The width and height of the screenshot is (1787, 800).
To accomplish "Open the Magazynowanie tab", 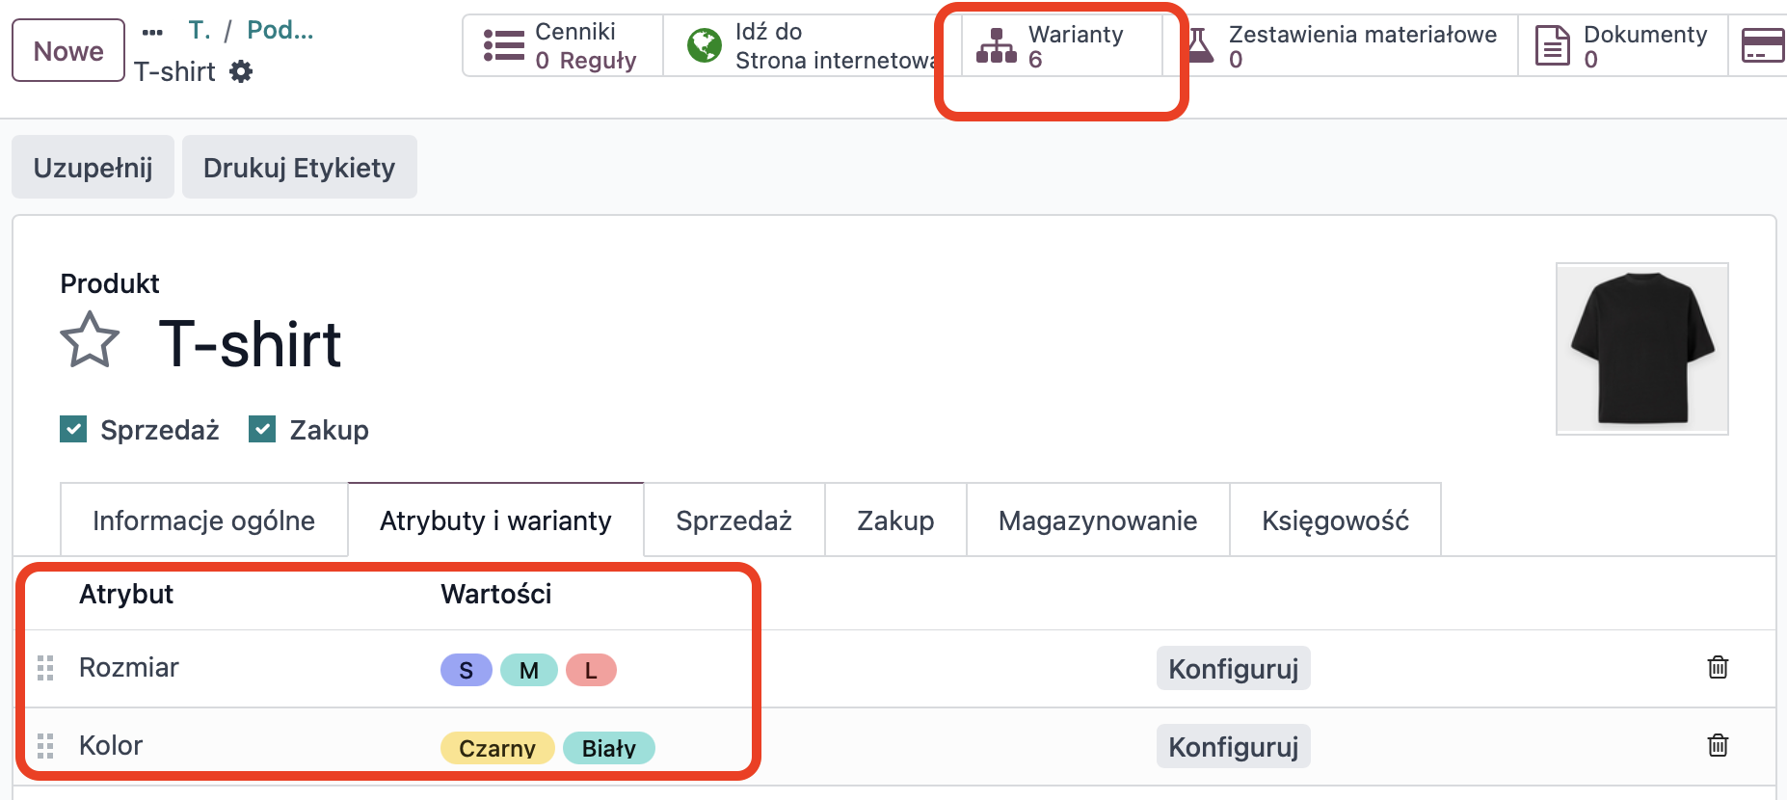I will [1098, 520].
